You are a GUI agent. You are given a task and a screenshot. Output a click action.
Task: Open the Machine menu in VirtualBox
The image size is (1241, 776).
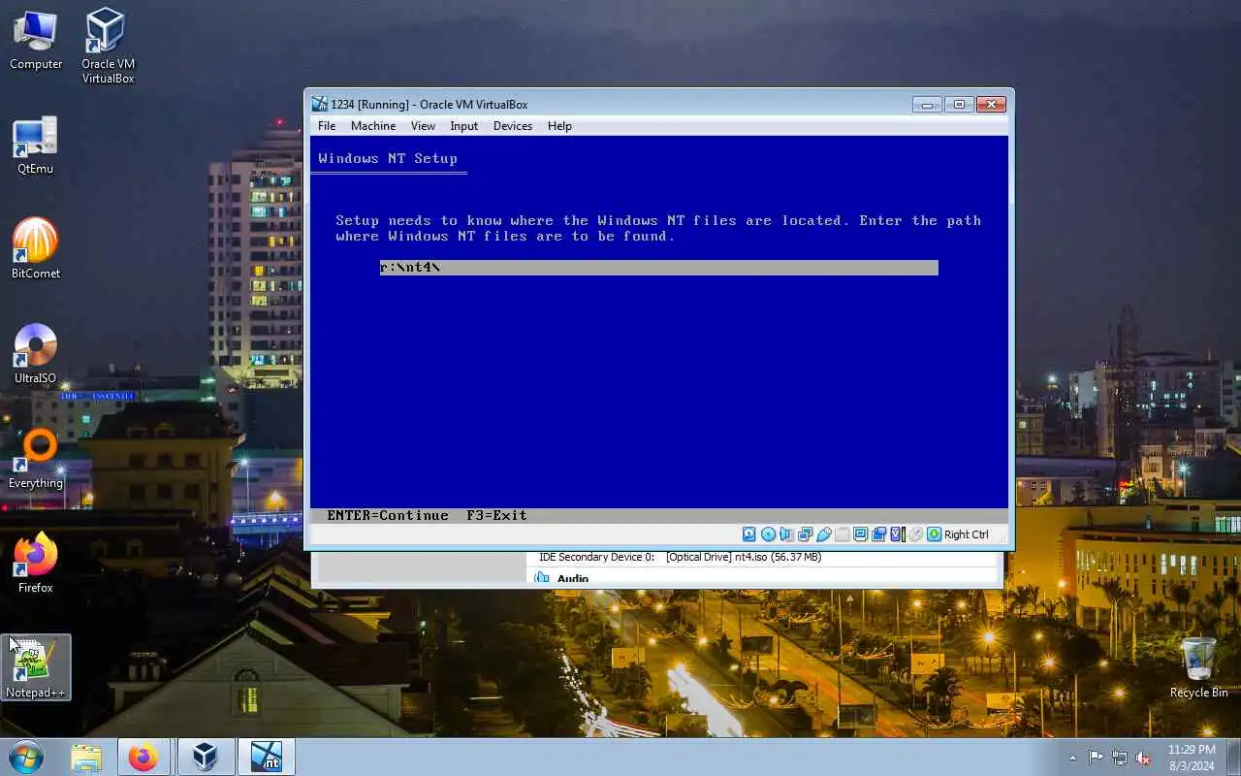[373, 126]
